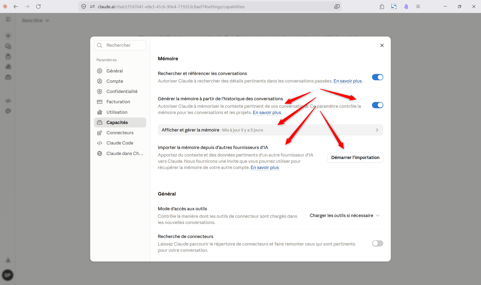This screenshot has height=285, width=481.
Task: Open the Charger les outils si nécessaire dropdown
Action: tap(345, 215)
